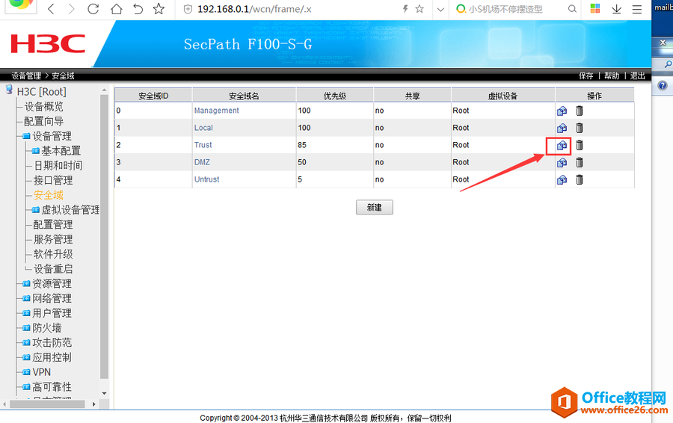The height and width of the screenshot is (423, 673).
Task: Open 设备重启 in the tree
Action: (53, 269)
